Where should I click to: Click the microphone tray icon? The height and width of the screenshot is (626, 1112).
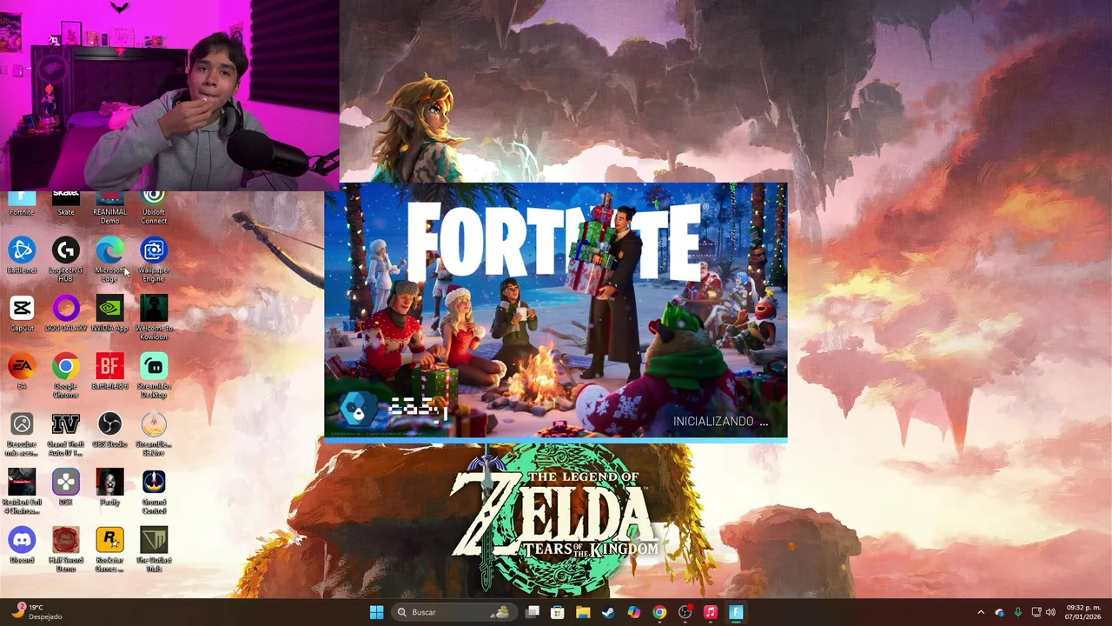1017,612
